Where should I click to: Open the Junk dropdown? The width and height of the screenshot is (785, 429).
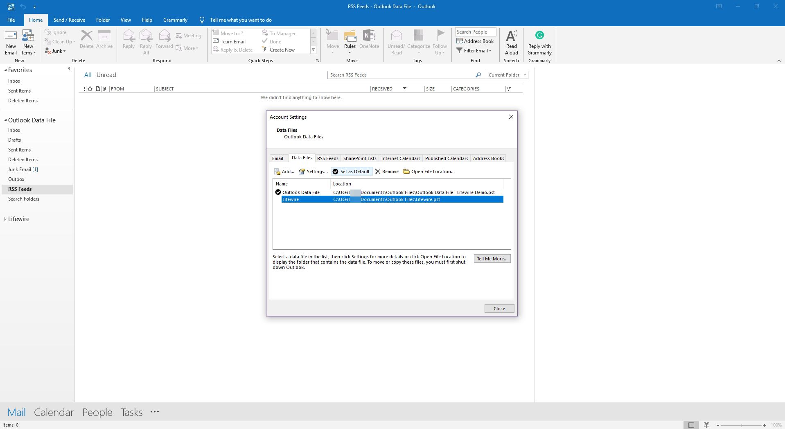click(x=55, y=51)
